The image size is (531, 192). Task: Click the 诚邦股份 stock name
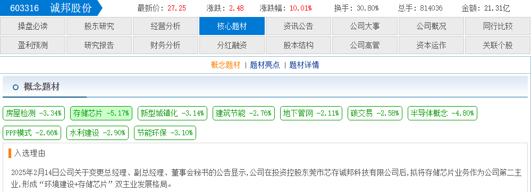(71, 8)
